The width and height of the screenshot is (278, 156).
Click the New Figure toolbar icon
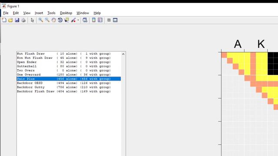coord(4,20)
